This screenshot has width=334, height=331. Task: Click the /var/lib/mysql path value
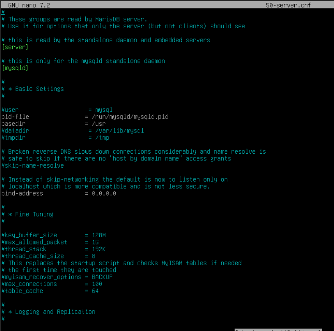[119, 130]
